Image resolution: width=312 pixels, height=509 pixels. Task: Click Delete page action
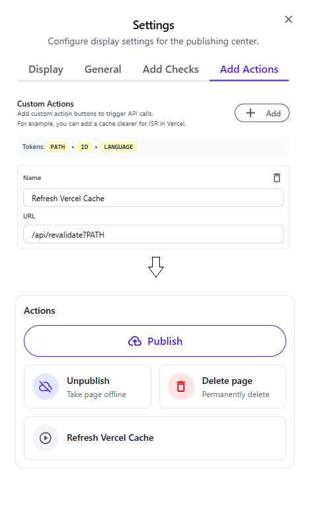pos(223,387)
